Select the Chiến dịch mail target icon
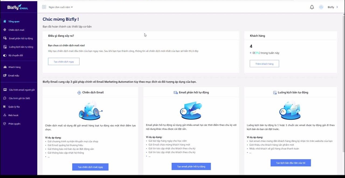 [x=4, y=30]
